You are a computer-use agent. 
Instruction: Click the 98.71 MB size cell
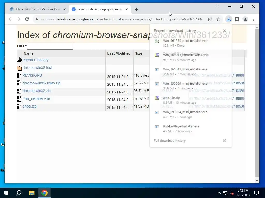pos(141,91)
